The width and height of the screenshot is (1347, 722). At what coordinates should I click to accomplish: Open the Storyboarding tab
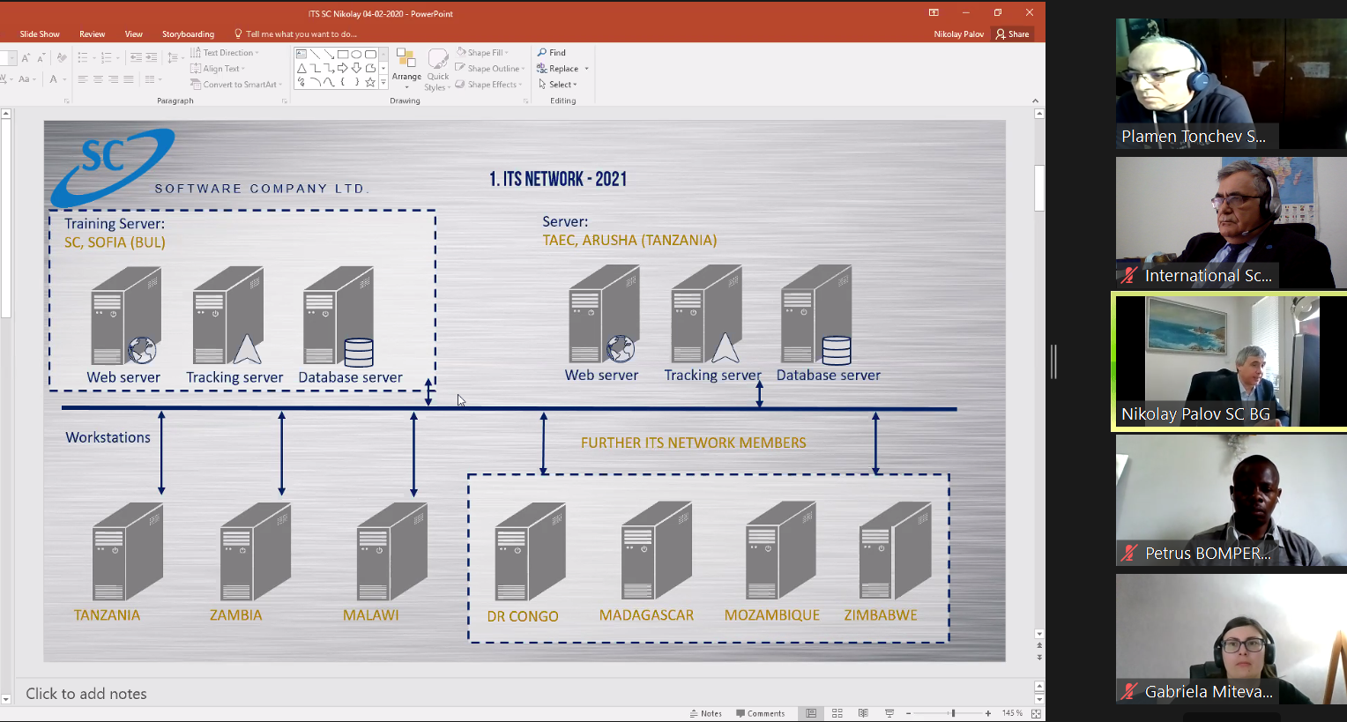(x=188, y=34)
